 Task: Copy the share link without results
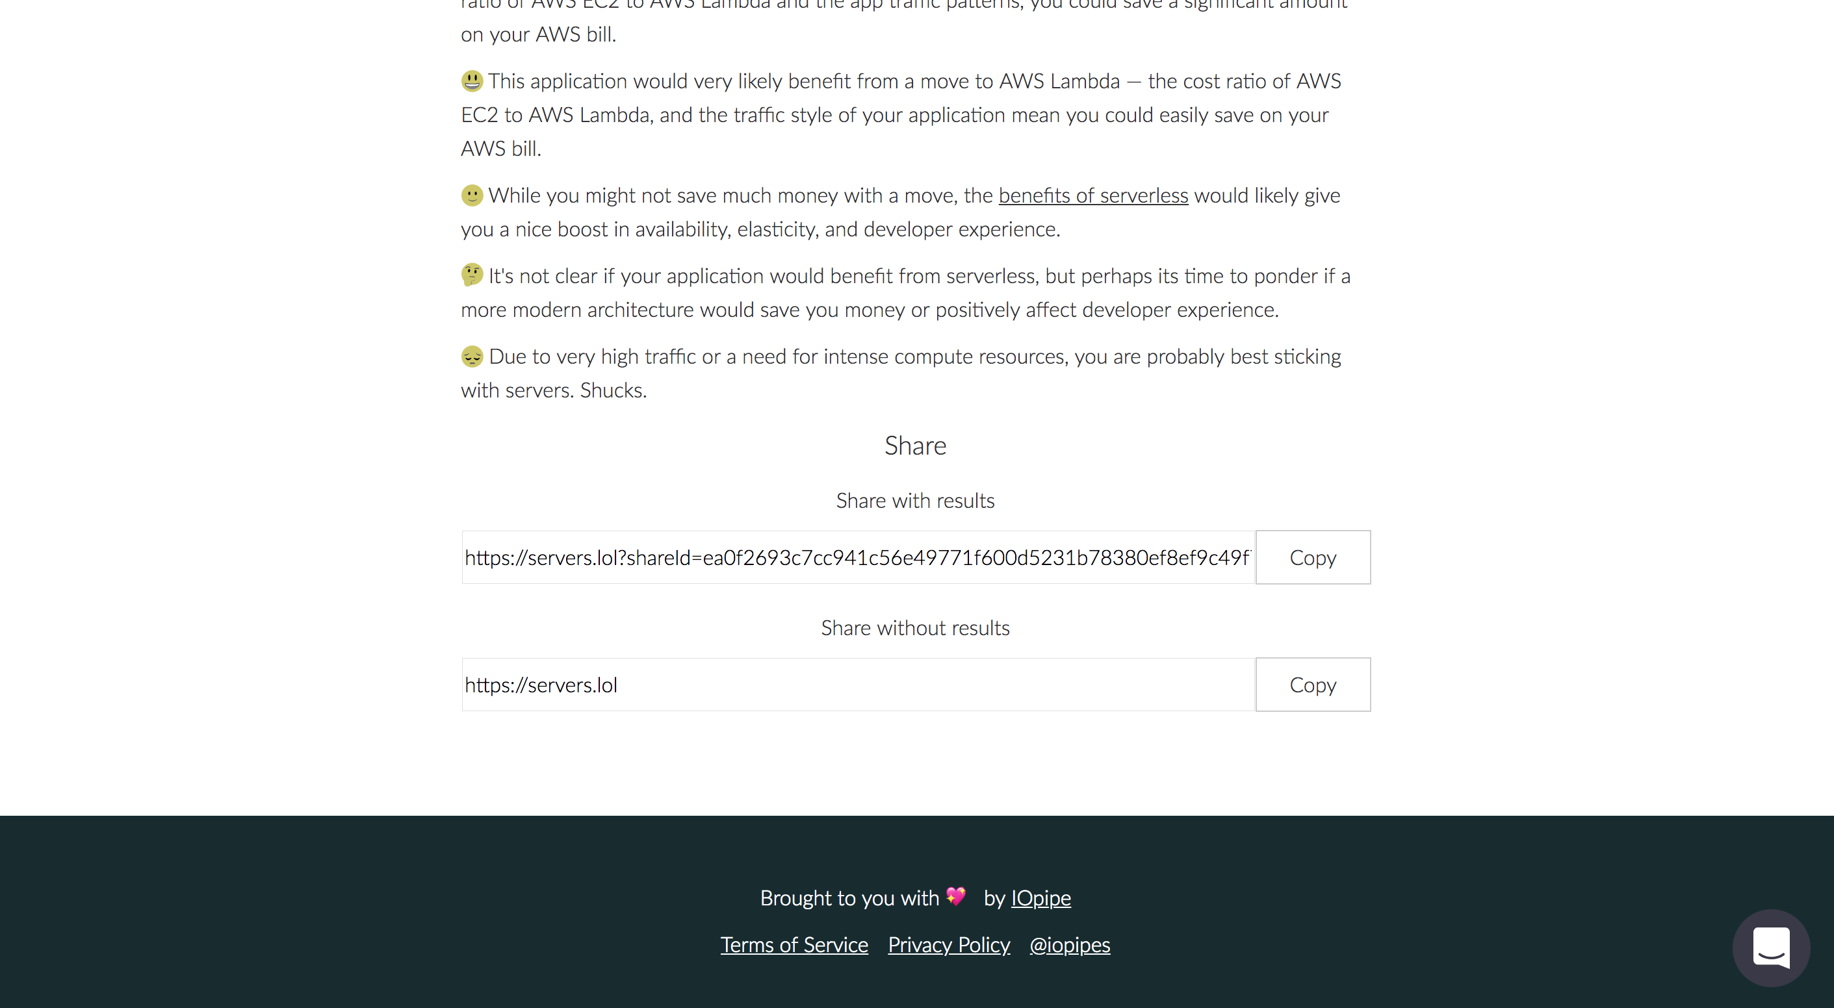[x=1312, y=685]
